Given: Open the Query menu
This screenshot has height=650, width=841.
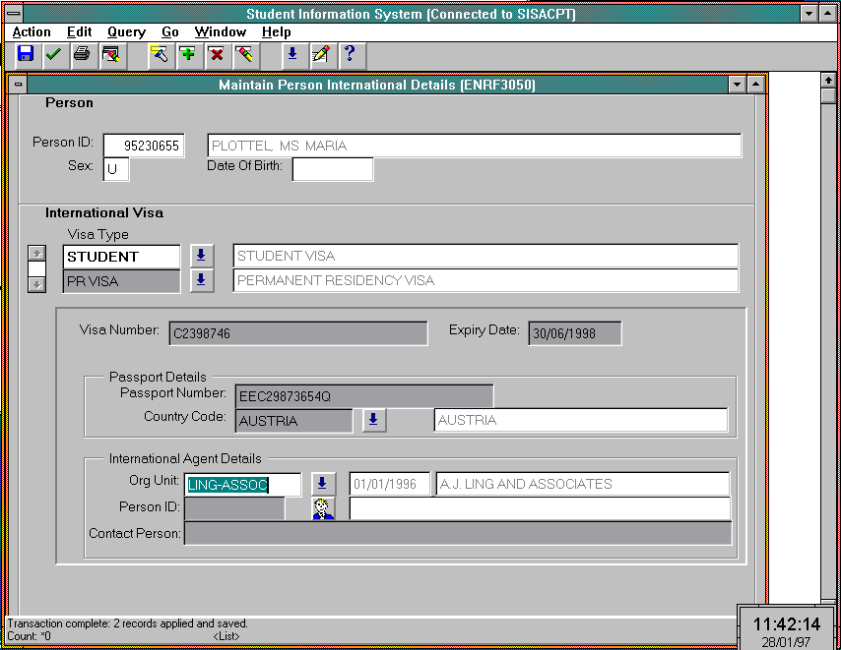Looking at the screenshot, I should click(126, 31).
